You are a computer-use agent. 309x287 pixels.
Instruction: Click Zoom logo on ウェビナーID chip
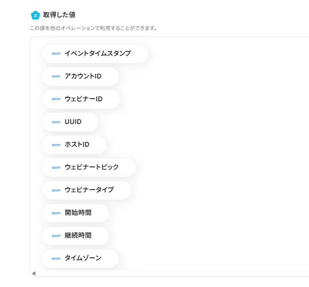56,99
